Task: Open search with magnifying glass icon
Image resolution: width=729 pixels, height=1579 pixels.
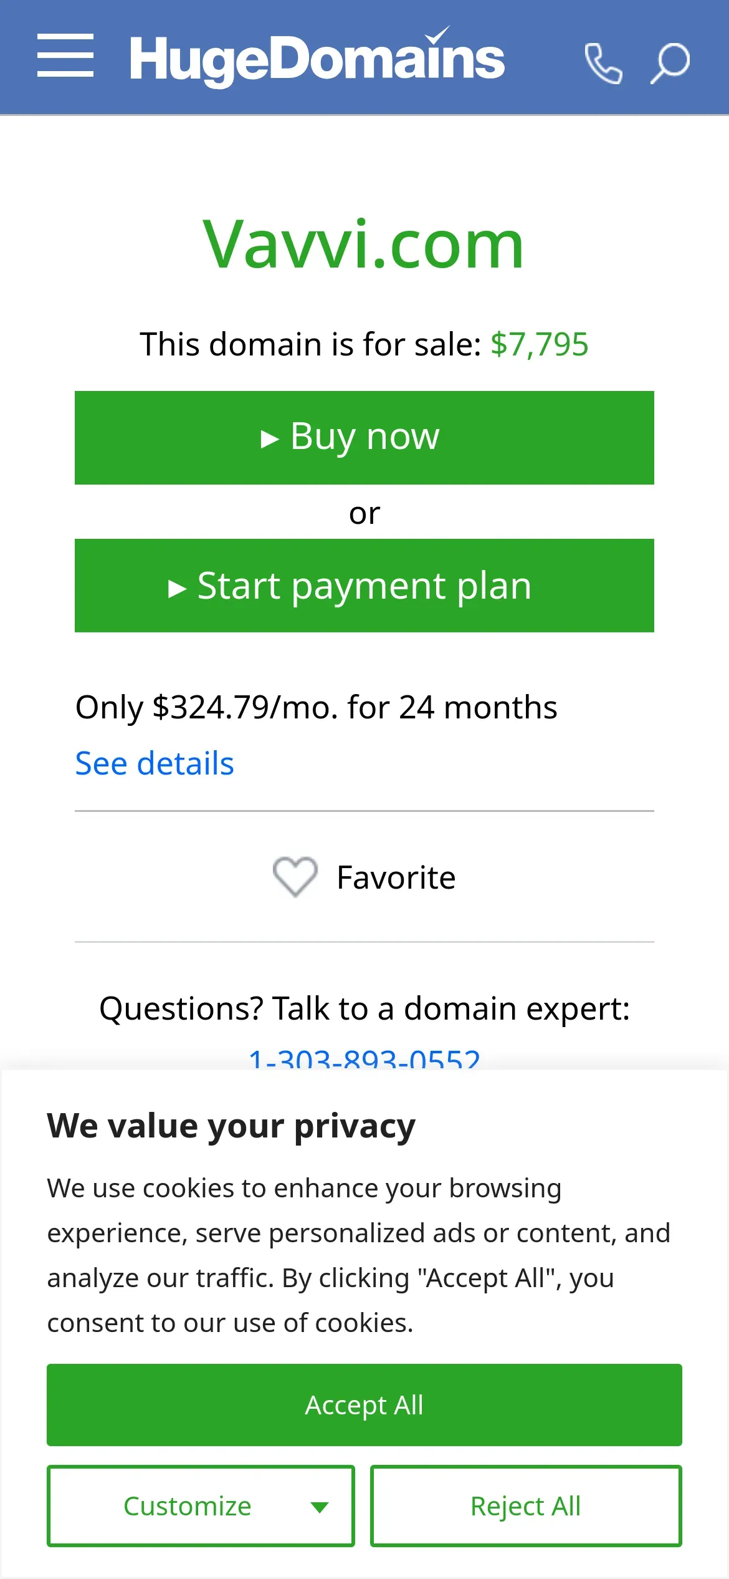Action: pos(670,62)
